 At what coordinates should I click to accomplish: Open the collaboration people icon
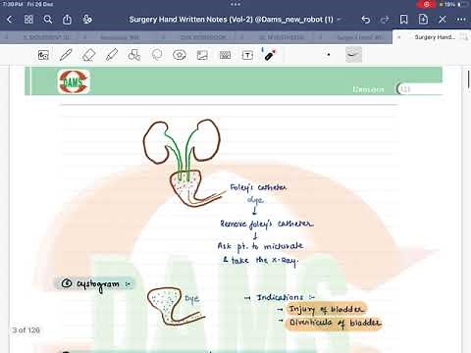click(87, 20)
